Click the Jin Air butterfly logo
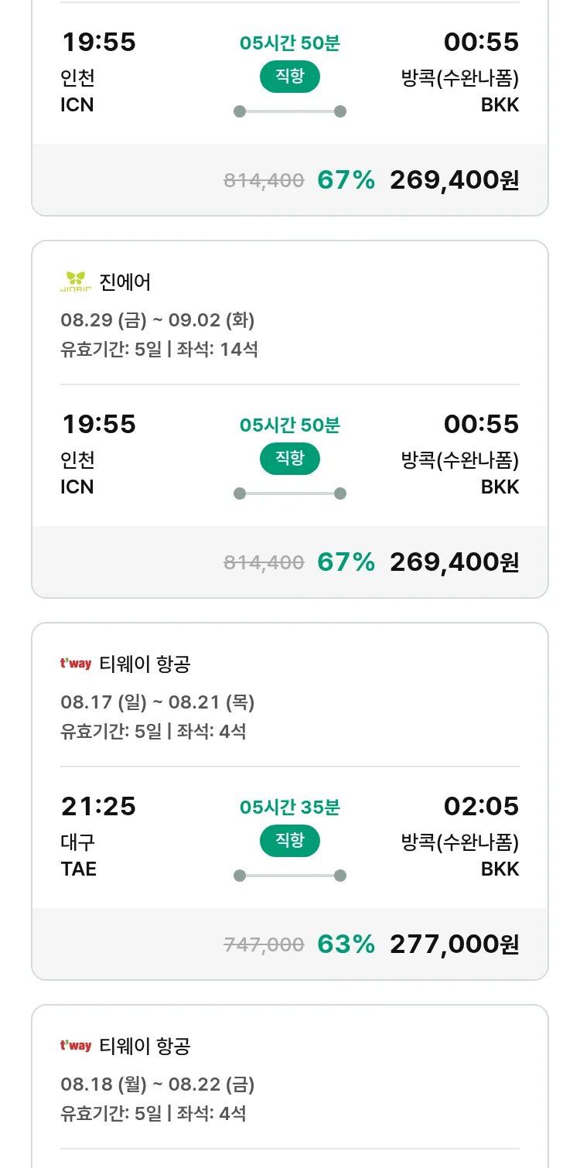The image size is (580, 1168). (x=76, y=282)
